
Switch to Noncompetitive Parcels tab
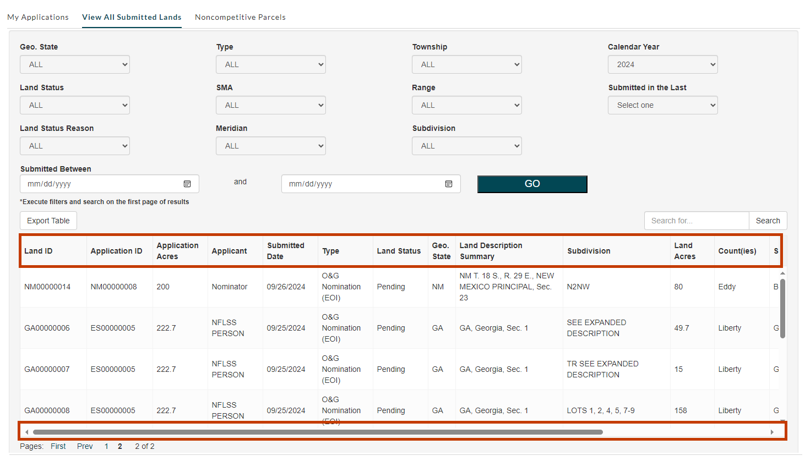[x=240, y=17]
